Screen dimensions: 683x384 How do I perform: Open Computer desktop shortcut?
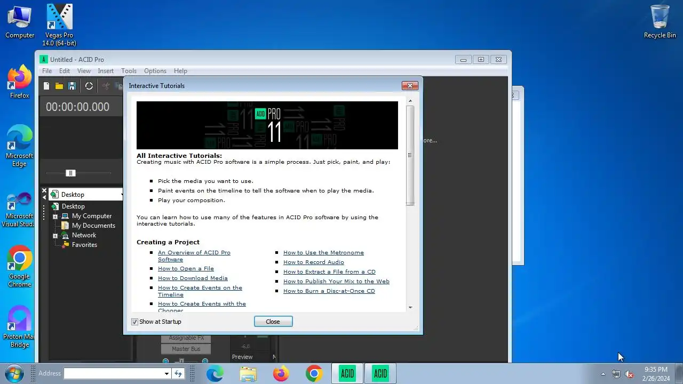(x=20, y=22)
